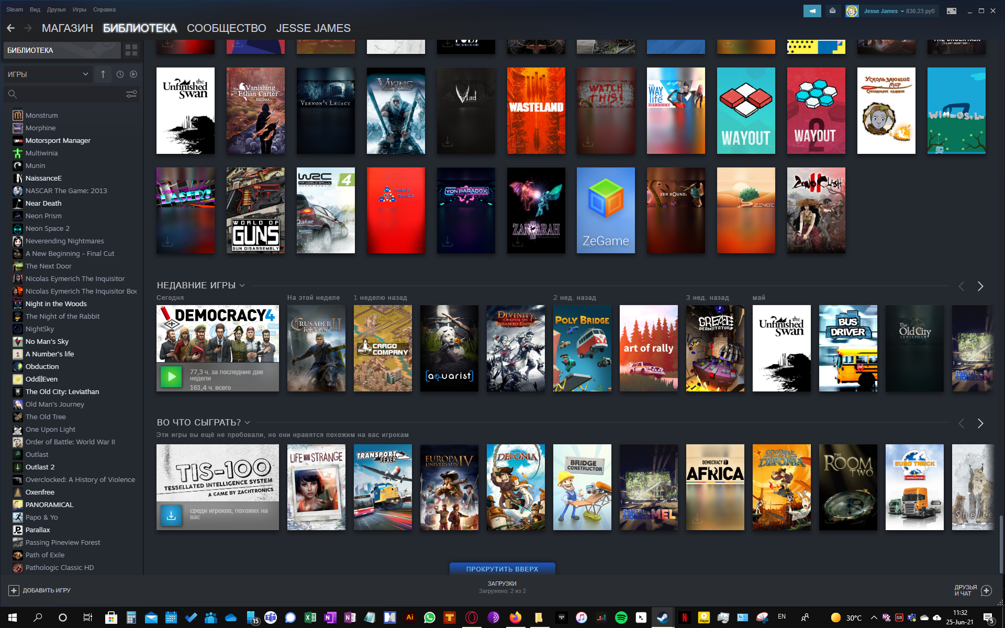Open the Steam menu

click(x=15, y=9)
